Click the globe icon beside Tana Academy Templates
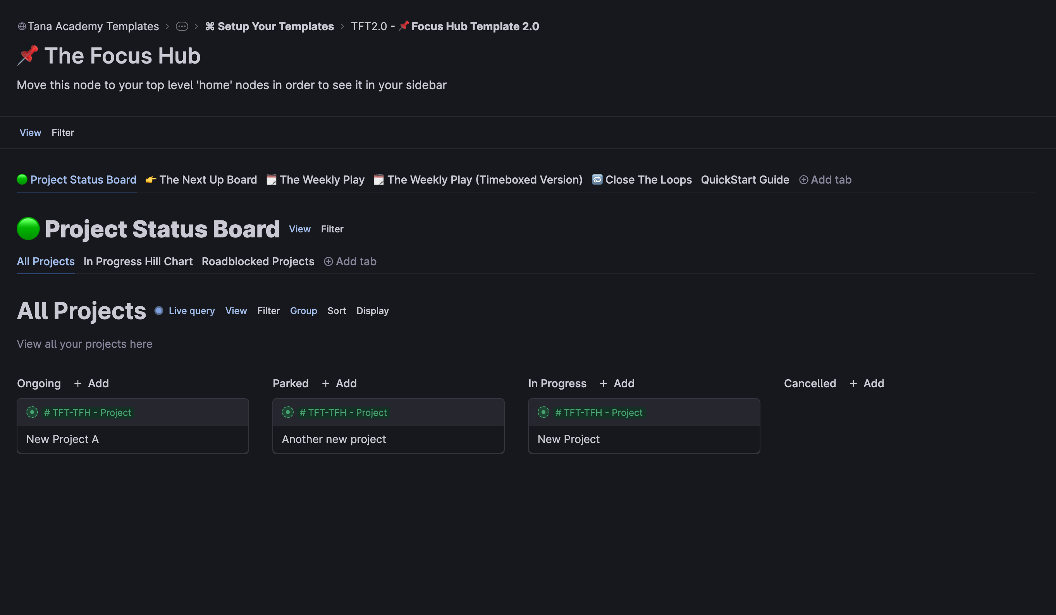 click(x=22, y=26)
